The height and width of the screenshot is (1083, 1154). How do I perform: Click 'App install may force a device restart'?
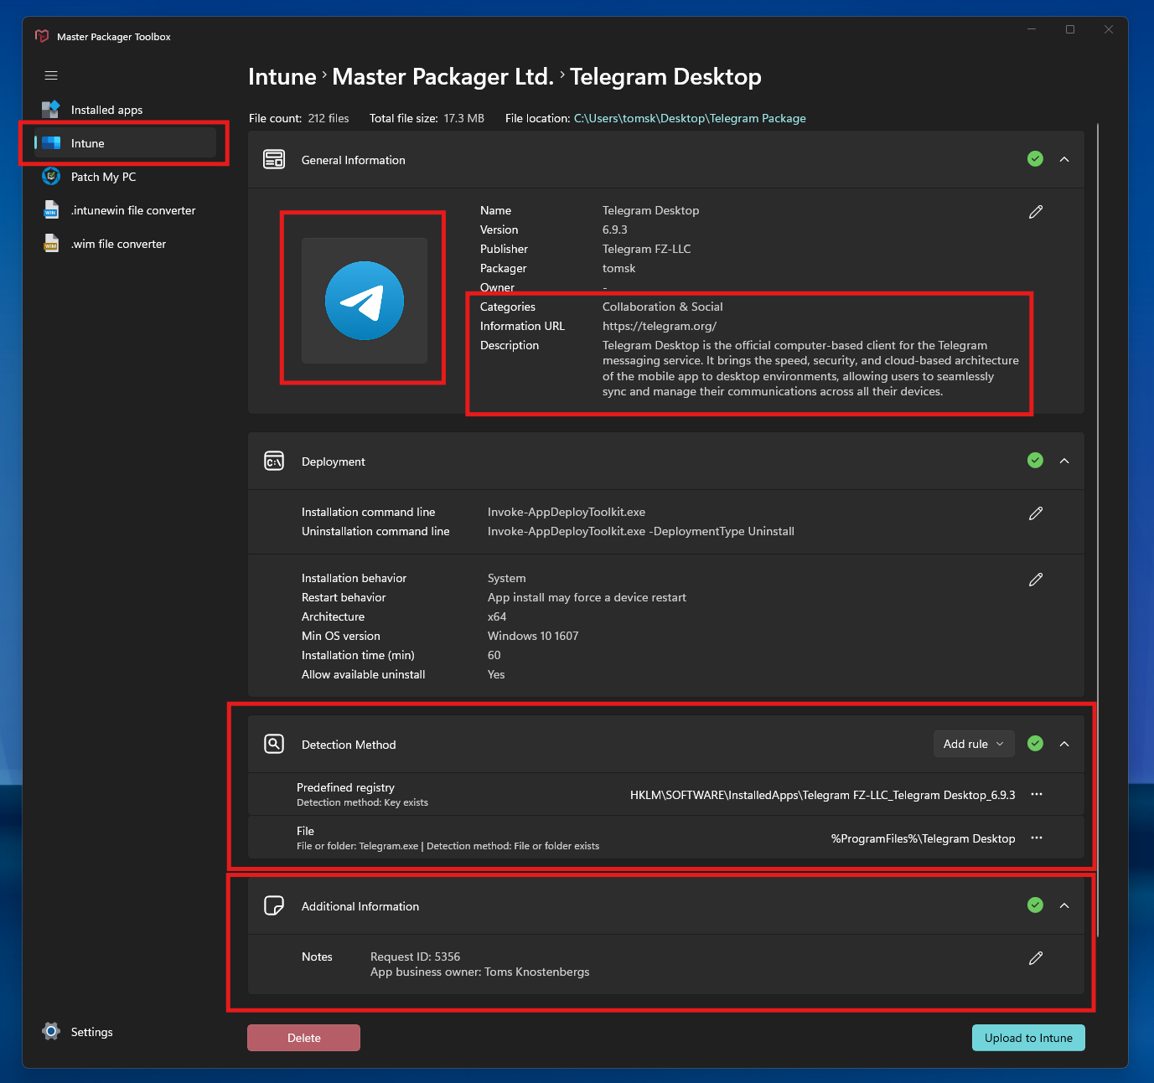587,597
